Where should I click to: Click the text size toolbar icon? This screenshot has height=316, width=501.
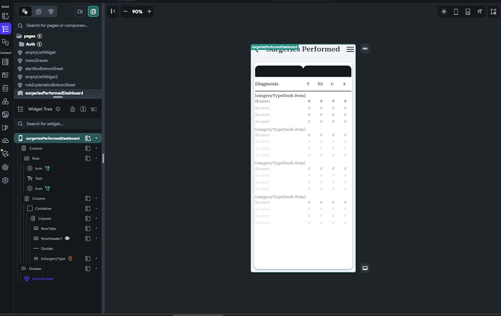click(x=479, y=12)
